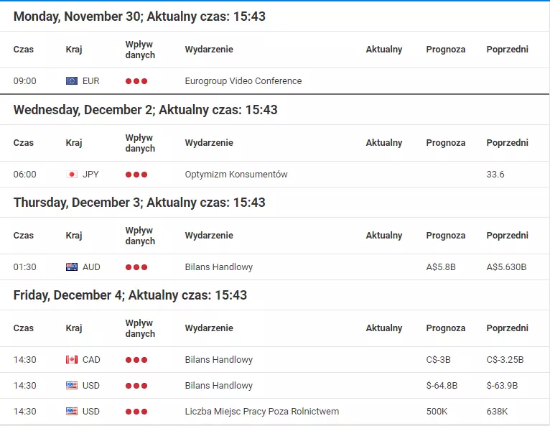Image resolution: width=550 pixels, height=426 pixels.
Task: Click the Australia flag icon beside AUD
Action: (x=72, y=267)
